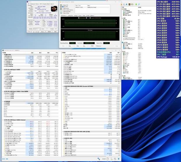Collapse the C-State residency section in HWiNFO
This screenshot has height=162, width=181.
click(x=3, y=91)
